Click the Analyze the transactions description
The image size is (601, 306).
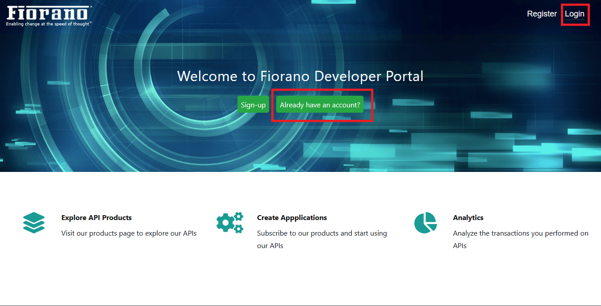(x=520, y=240)
